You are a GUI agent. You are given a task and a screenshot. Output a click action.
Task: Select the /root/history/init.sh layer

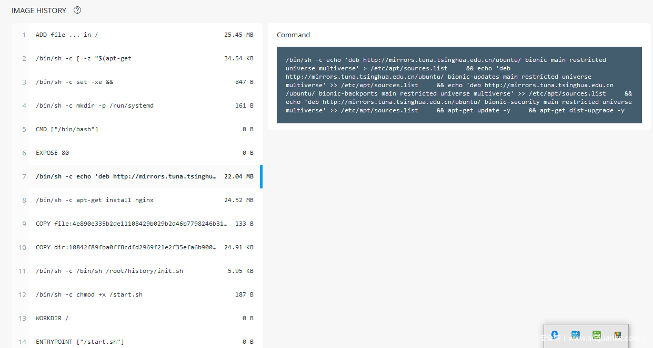(137, 271)
